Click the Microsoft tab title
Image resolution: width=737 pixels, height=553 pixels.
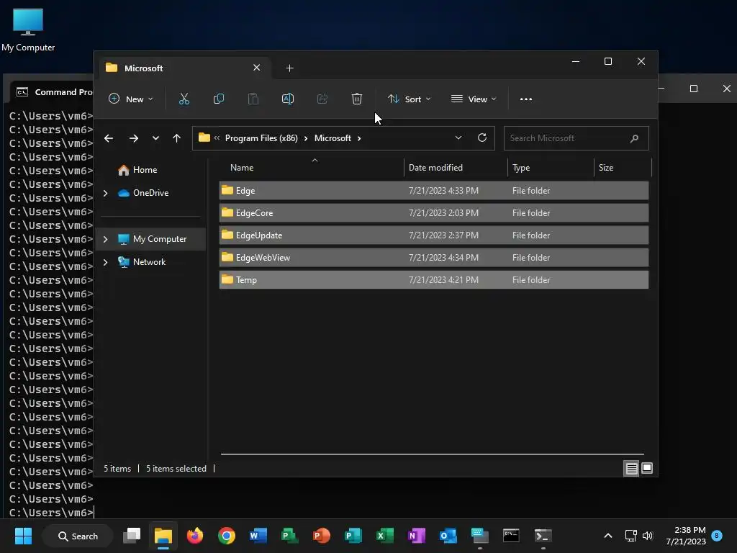point(144,68)
